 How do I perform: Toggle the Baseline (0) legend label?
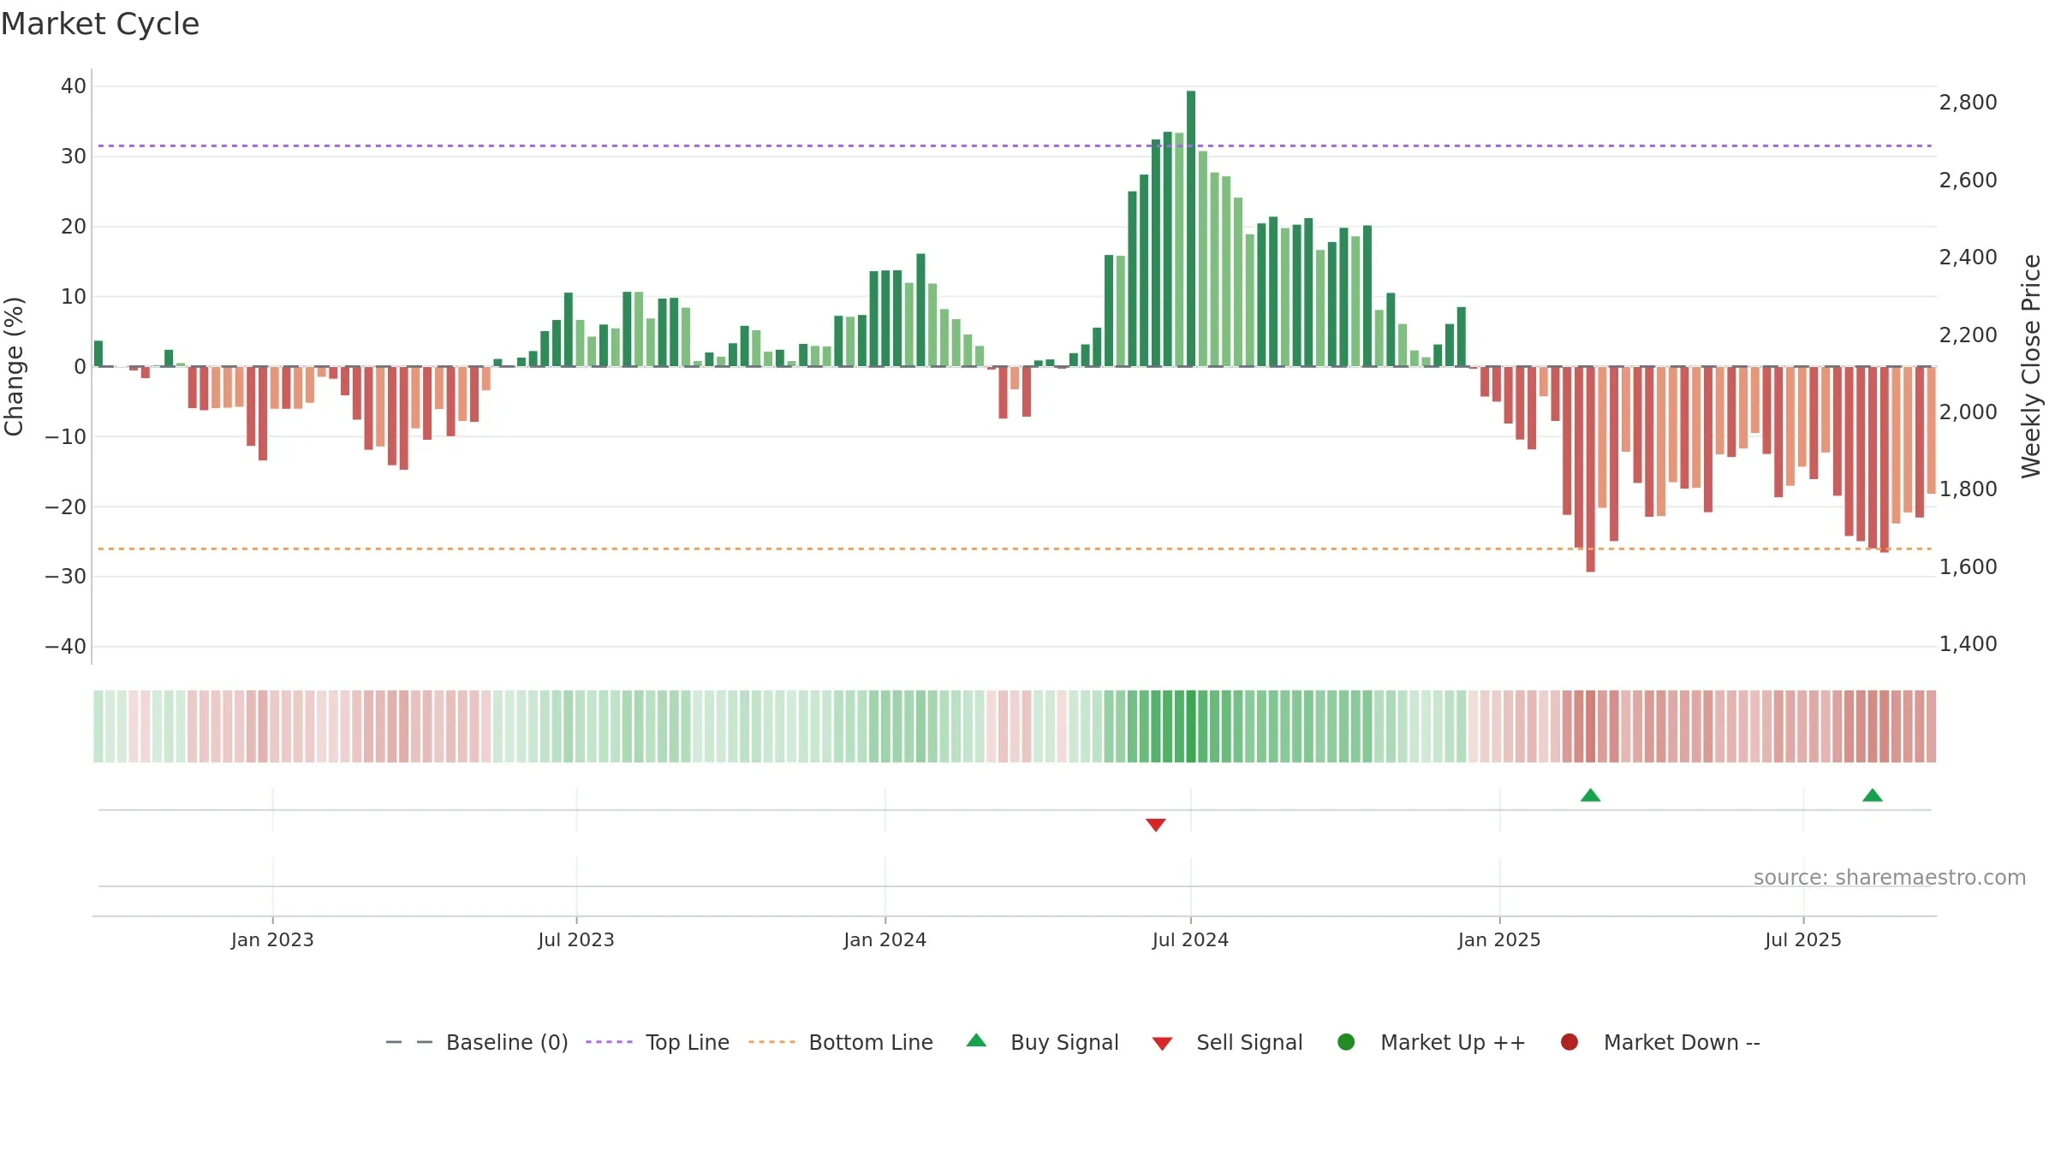click(507, 1042)
